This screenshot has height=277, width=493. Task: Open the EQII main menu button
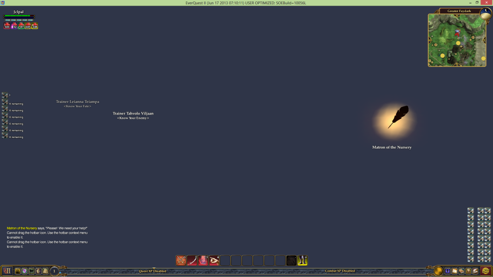7,271
